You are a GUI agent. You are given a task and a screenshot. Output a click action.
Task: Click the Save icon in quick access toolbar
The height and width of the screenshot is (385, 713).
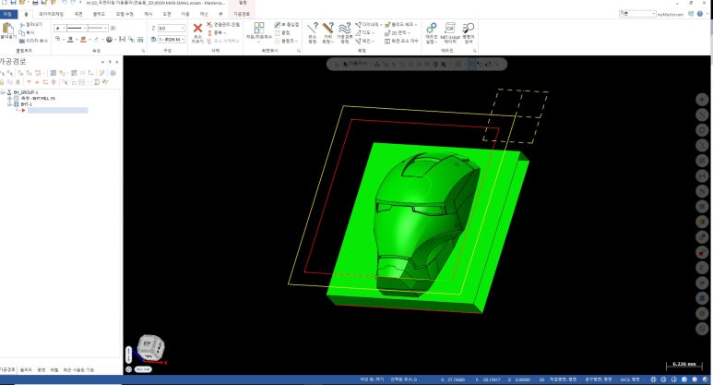coord(13,3)
